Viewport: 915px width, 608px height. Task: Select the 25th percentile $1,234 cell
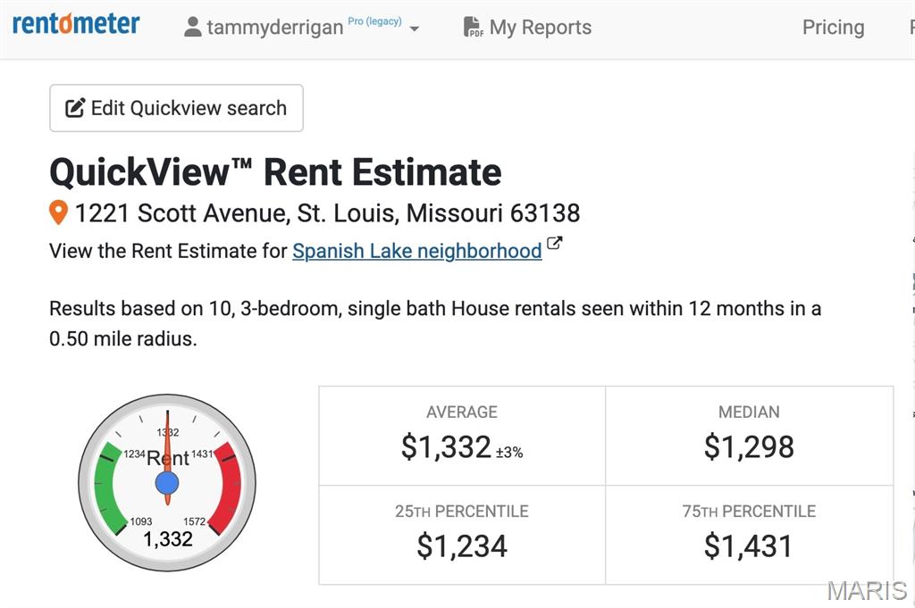click(462, 536)
